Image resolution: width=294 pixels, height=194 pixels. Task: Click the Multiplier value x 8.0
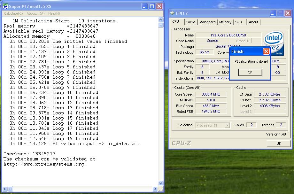click(211, 100)
